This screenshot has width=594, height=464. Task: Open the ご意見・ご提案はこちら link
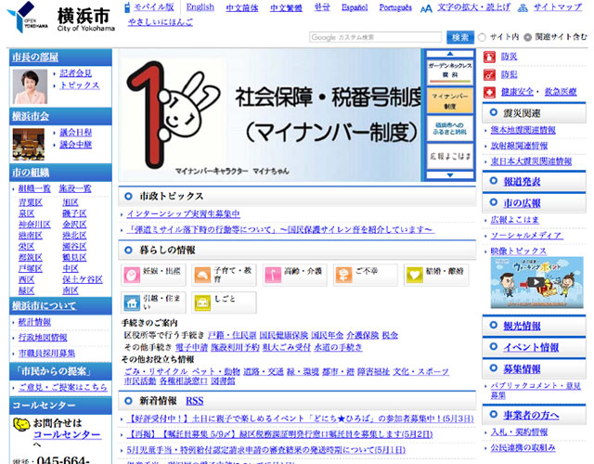pyautogui.click(x=63, y=388)
